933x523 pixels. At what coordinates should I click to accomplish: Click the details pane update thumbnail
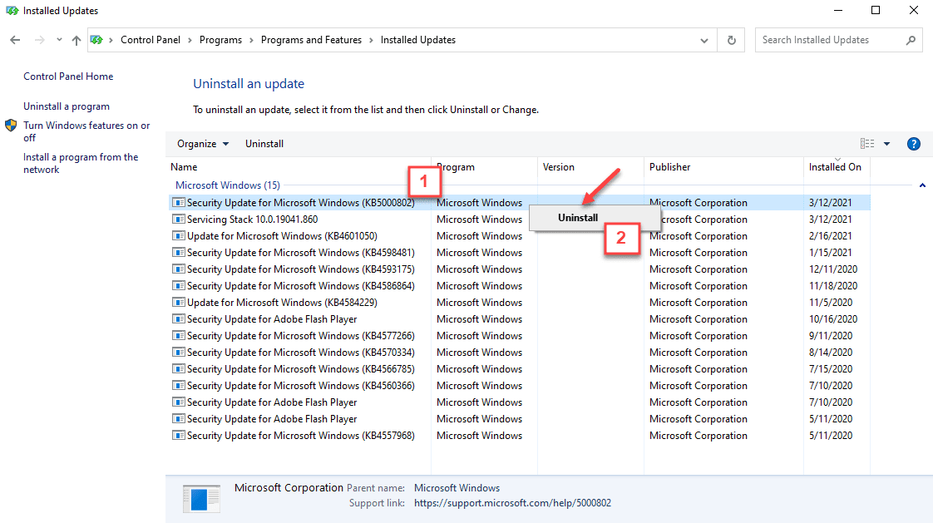point(201,499)
